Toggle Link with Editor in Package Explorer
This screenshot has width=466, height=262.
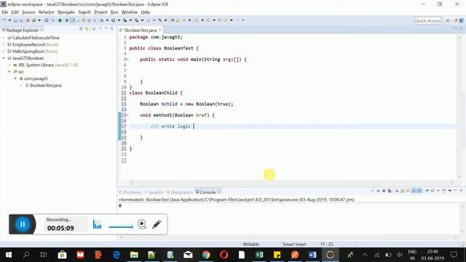(87, 29)
